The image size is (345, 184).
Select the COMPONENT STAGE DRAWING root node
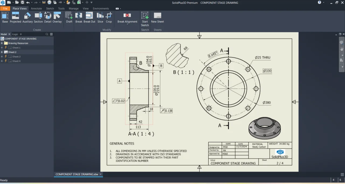pyautogui.click(x=20, y=39)
